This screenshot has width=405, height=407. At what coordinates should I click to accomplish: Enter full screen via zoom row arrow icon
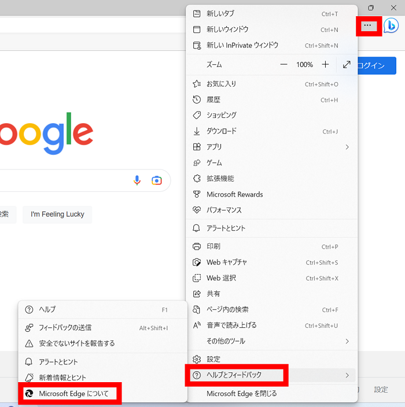[347, 64]
